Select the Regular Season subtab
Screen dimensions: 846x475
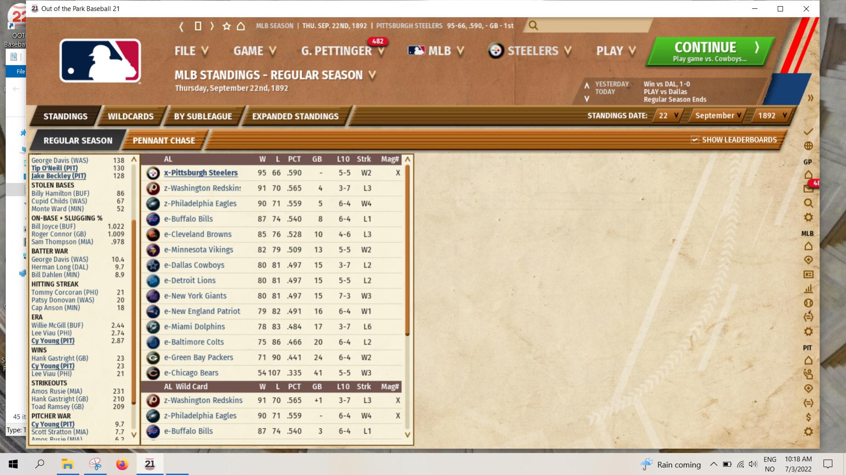[78, 141]
